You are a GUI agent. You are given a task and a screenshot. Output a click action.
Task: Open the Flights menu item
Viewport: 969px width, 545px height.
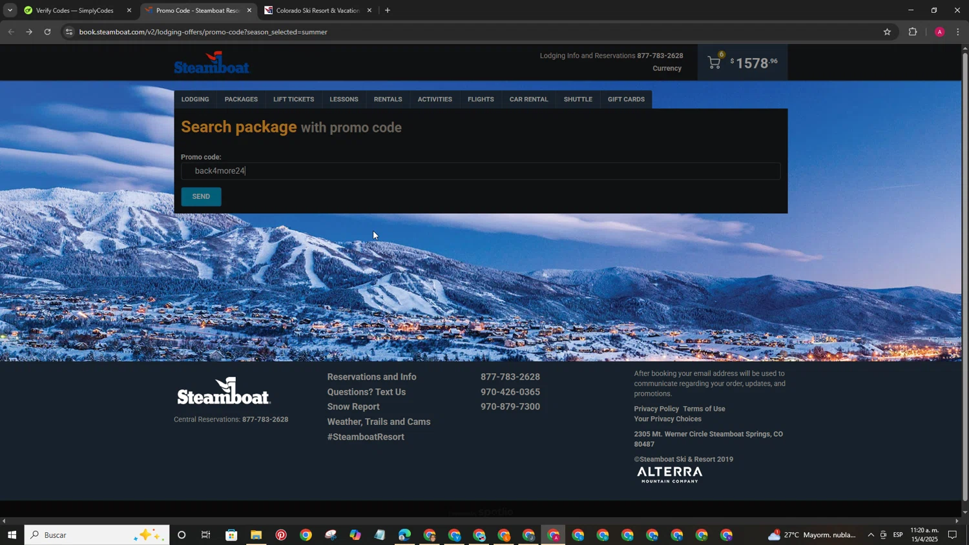tap(481, 99)
